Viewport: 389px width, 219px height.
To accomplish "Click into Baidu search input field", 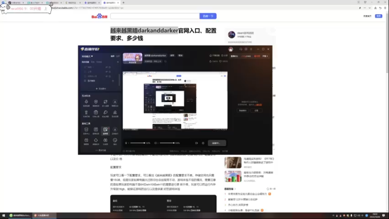I will pos(155,16).
